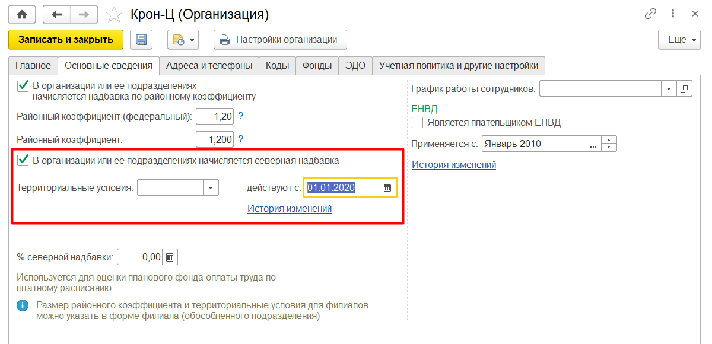
Task: Edit the районный коэффициент field 1,200
Action: (x=215, y=140)
